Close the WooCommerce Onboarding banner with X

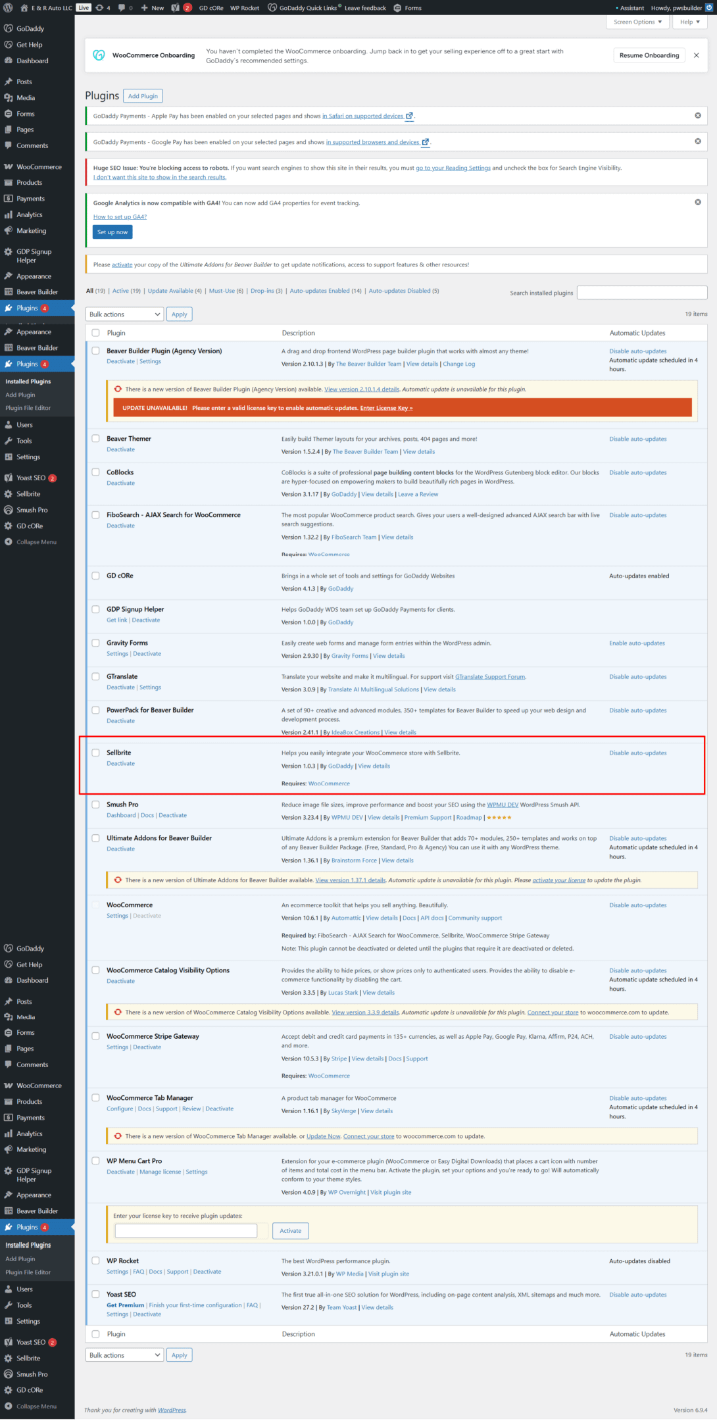click(696, 55)
